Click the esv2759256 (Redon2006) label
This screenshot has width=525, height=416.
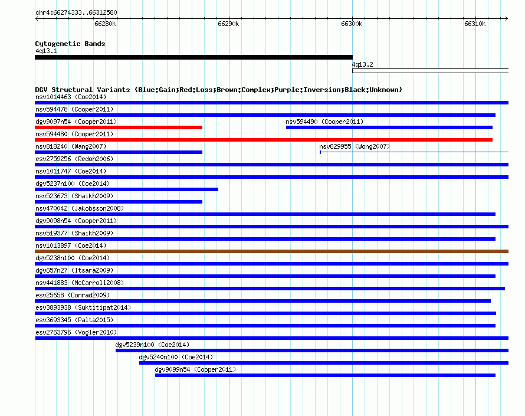click(74, 159)
